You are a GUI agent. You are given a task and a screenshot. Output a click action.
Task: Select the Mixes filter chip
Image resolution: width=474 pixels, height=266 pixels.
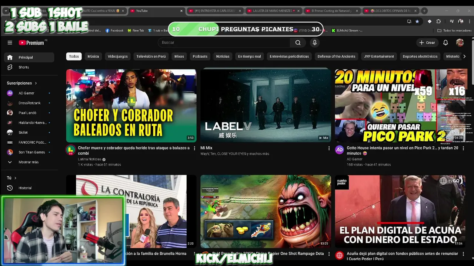179,57
